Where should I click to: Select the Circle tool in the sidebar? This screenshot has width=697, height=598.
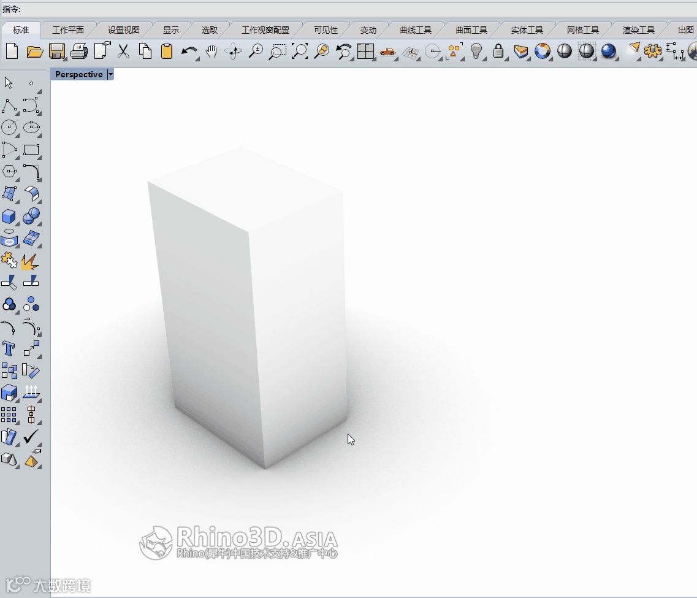click(x=9, y=128)
